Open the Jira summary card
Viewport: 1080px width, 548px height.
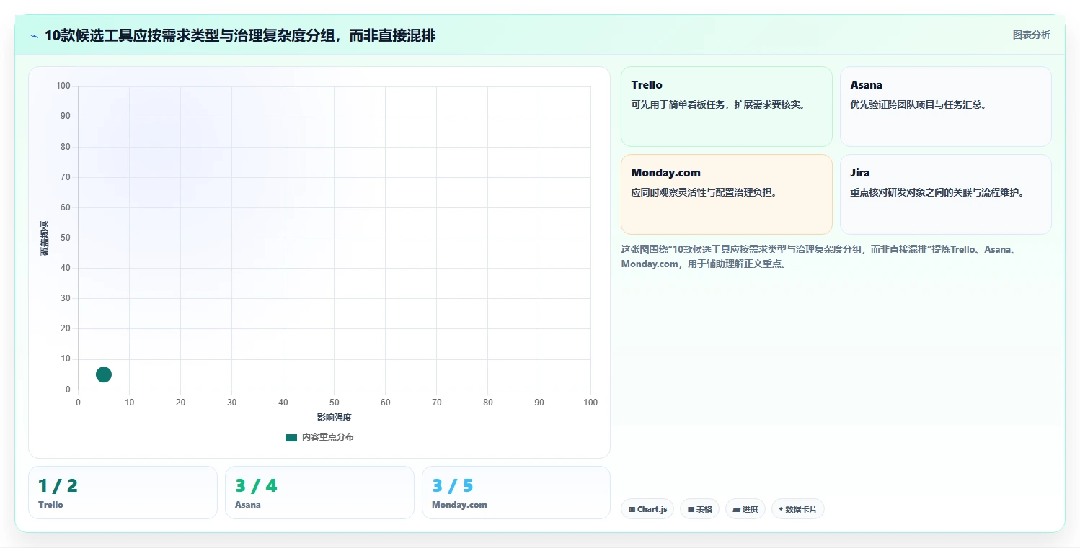[x=945, y=194]
